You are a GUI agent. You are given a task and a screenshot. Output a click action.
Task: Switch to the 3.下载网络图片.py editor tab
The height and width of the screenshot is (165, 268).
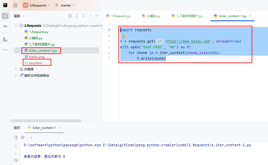click(x=187, y=16)
